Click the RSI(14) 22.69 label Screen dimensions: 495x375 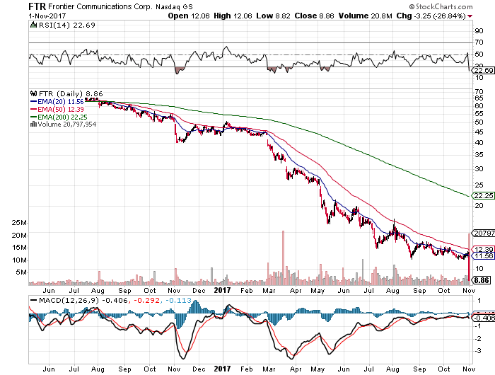point(67,25)
